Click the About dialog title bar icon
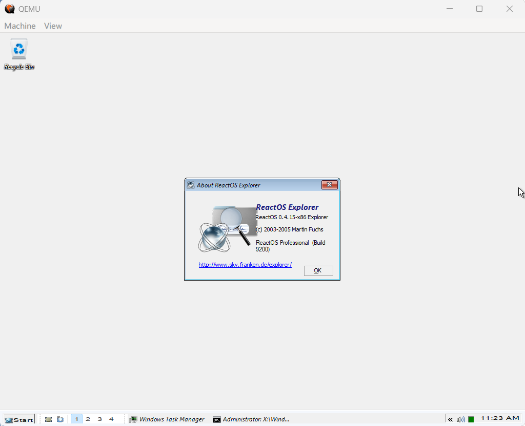 (x=191, y=185)
